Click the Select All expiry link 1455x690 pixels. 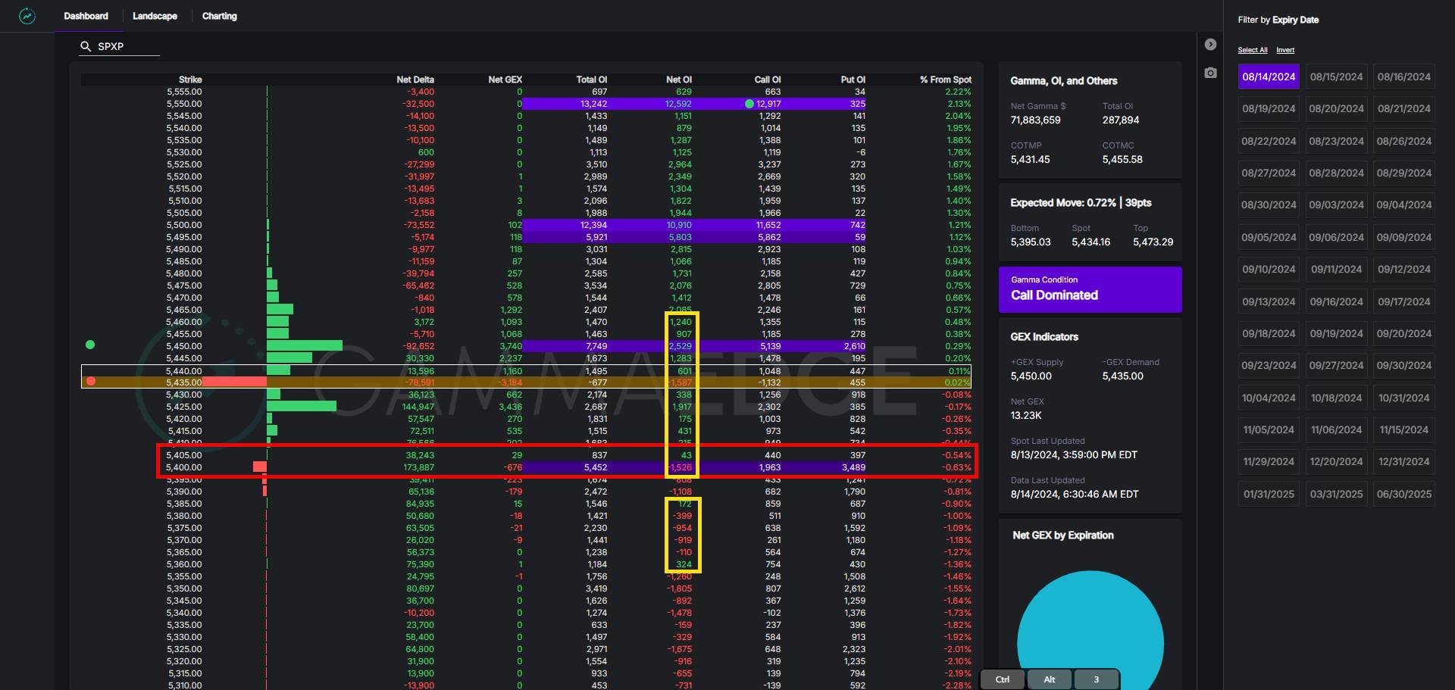coord(1252,50)
